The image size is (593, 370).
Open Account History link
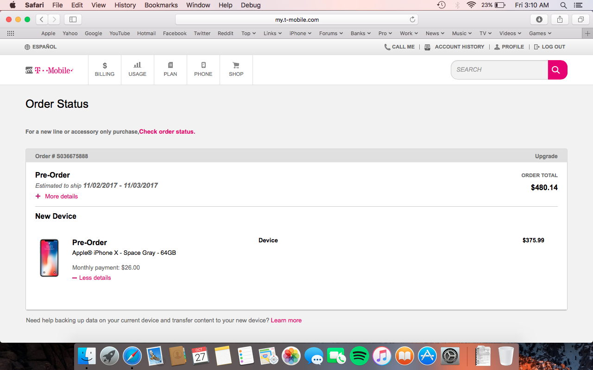pos(454,47)
